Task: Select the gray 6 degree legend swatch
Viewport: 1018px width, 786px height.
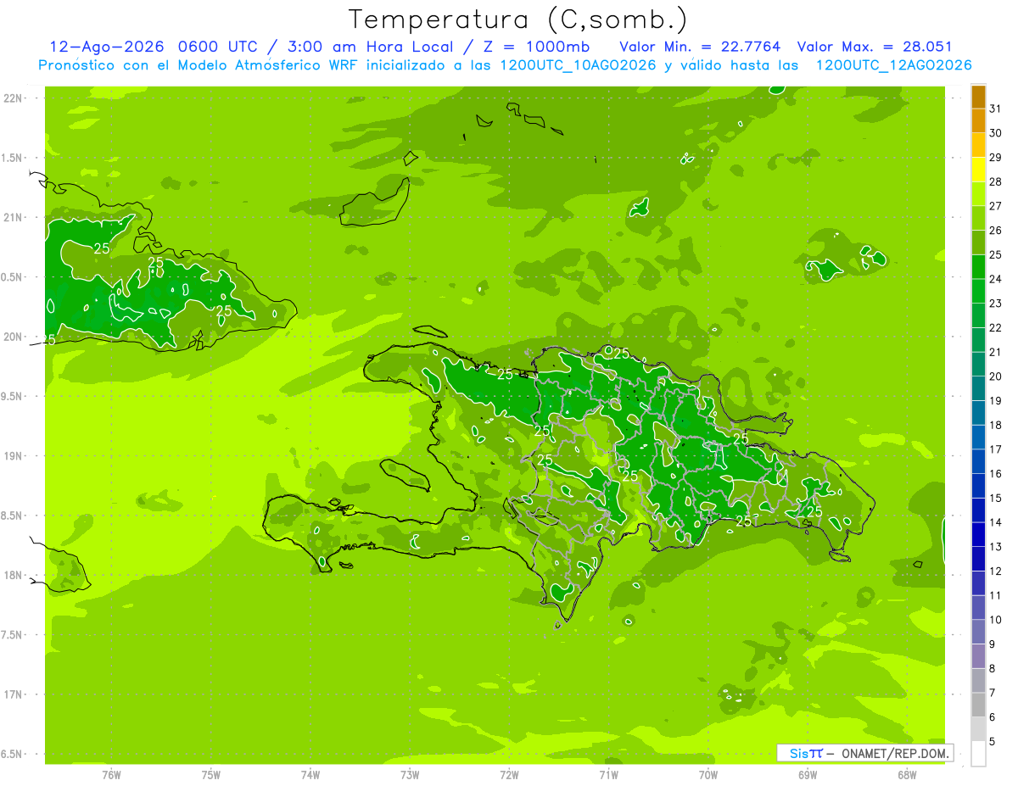Action: pos(978,705)
